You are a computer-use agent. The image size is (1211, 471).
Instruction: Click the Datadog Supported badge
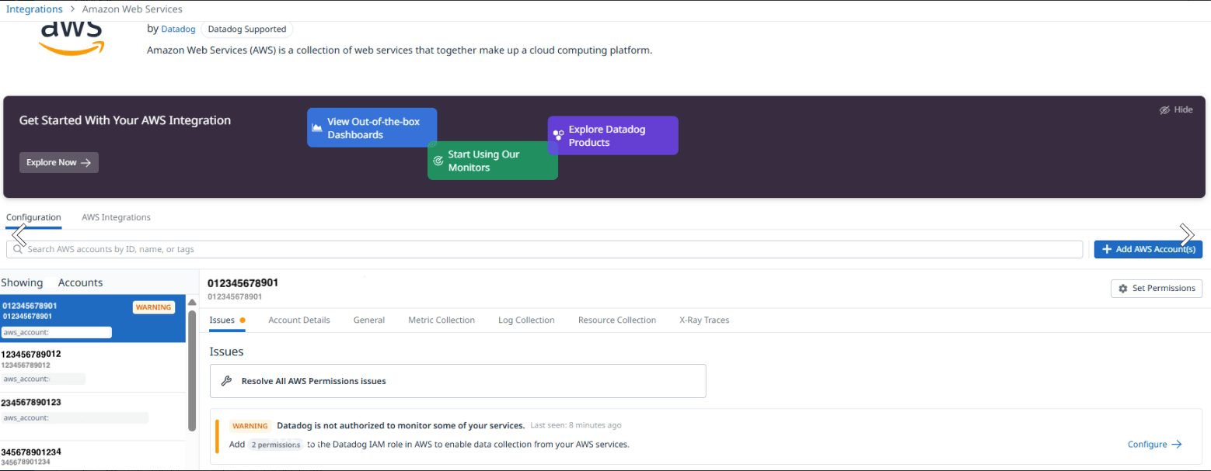coord(247,29)
